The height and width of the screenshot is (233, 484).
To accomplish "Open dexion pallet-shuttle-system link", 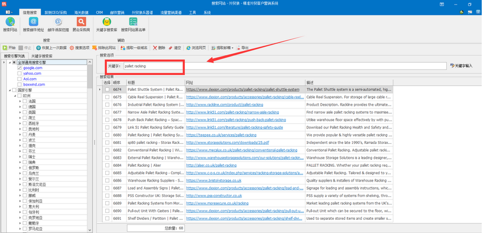I will [243, 90].
